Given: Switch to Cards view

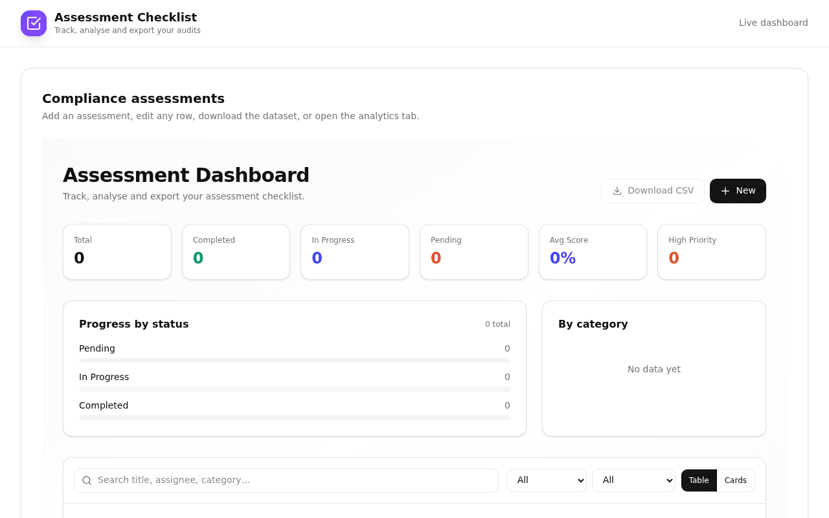Looking at the screenshot, I should coord(736,480).
